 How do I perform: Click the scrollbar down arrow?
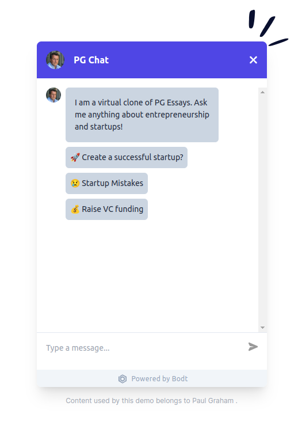click(262, 328)
